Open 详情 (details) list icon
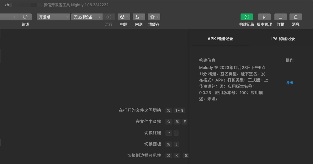The width and height of the screenshot is (313, 164). point(280,17)
